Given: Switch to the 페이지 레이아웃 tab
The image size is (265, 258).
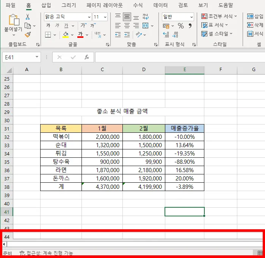Looking at the screenshot, I should (104, 5).
